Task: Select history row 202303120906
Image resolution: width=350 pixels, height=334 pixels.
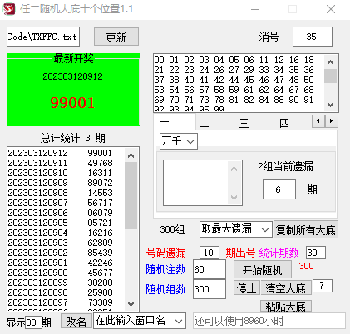Action: tap(66, 213)
